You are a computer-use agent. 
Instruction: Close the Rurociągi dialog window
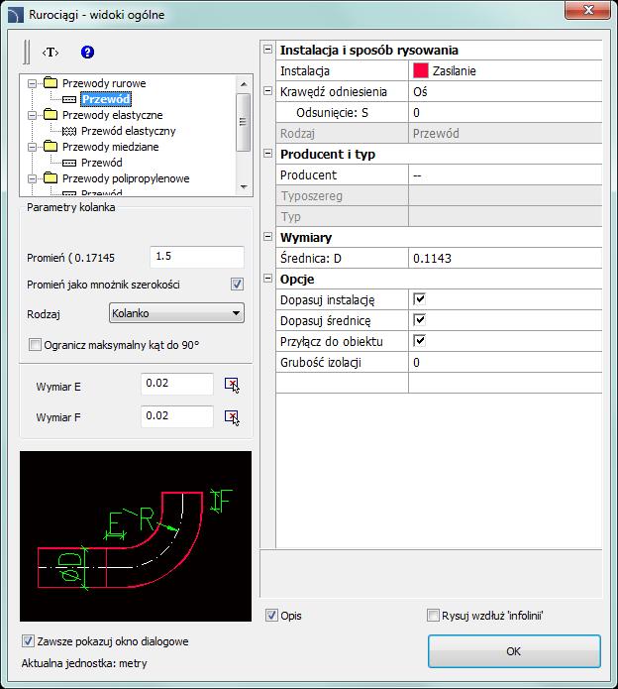point(587,10)
